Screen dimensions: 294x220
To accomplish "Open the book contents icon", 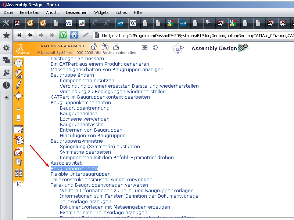I will click(144, 48).
